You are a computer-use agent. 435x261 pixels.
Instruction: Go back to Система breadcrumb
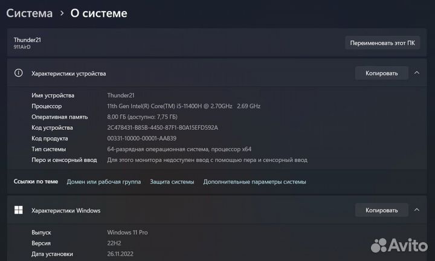(30, 13)
